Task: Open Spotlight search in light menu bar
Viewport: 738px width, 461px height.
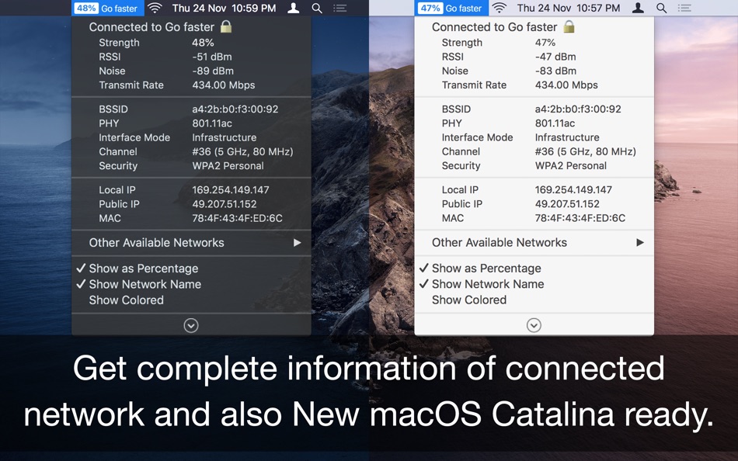Action: pyautogui.click(x=661, y=8)
